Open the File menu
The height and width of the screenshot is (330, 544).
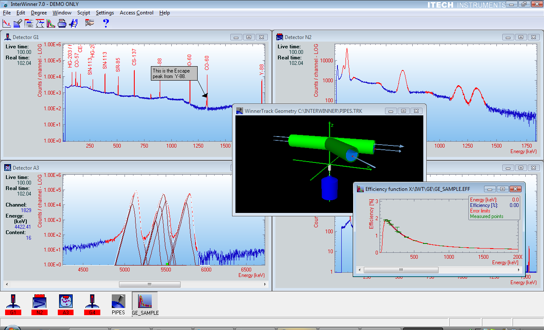[x=7, y=13]
